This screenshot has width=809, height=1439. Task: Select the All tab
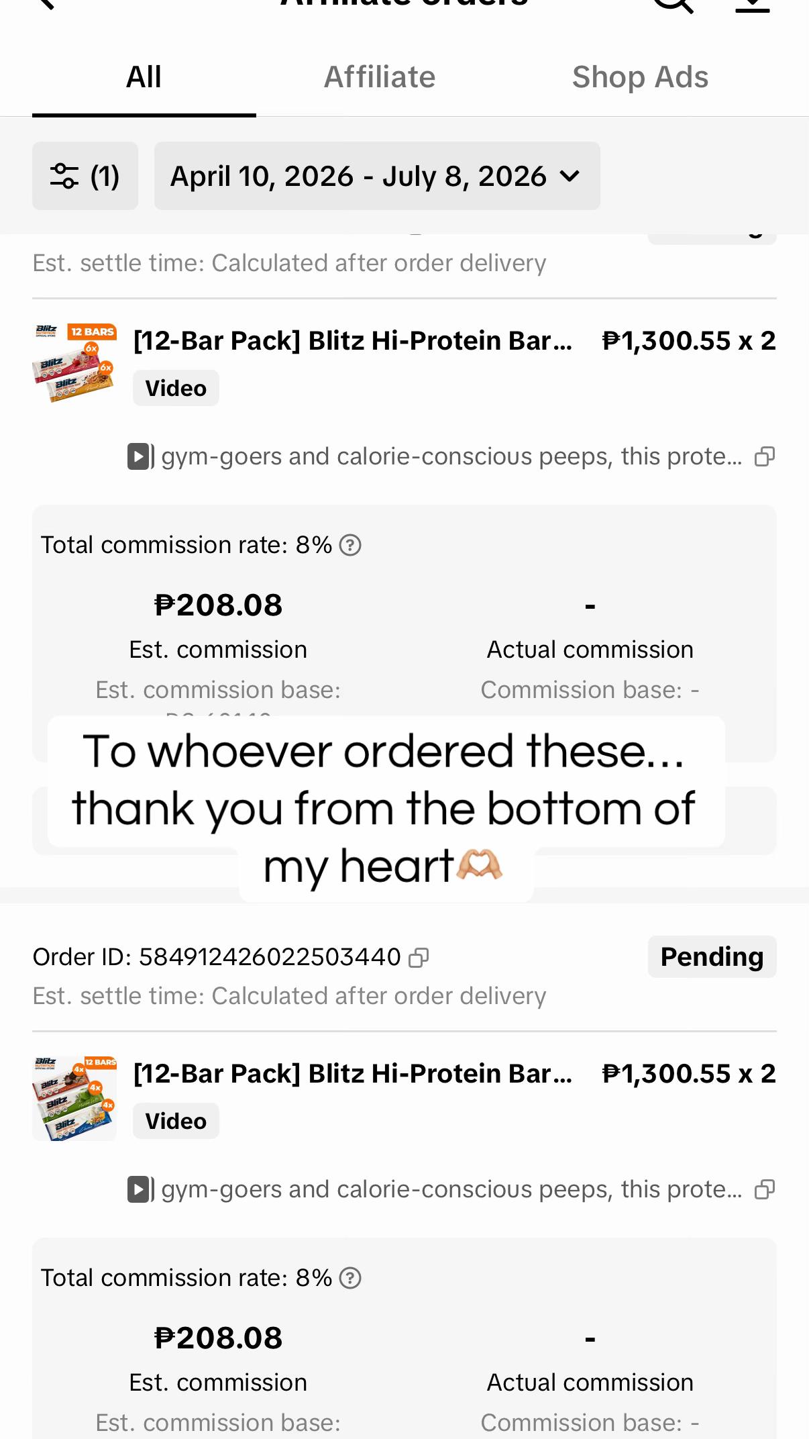coord(144,77)
